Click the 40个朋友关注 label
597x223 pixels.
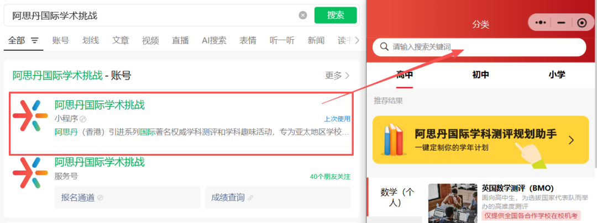(x=330, y=176)
